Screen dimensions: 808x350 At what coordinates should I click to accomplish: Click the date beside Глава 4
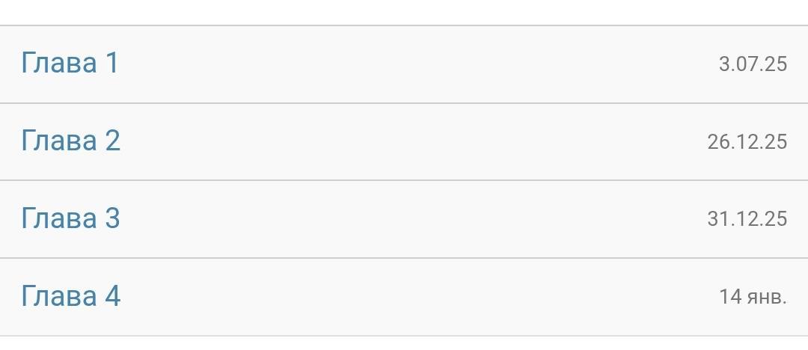753,297
